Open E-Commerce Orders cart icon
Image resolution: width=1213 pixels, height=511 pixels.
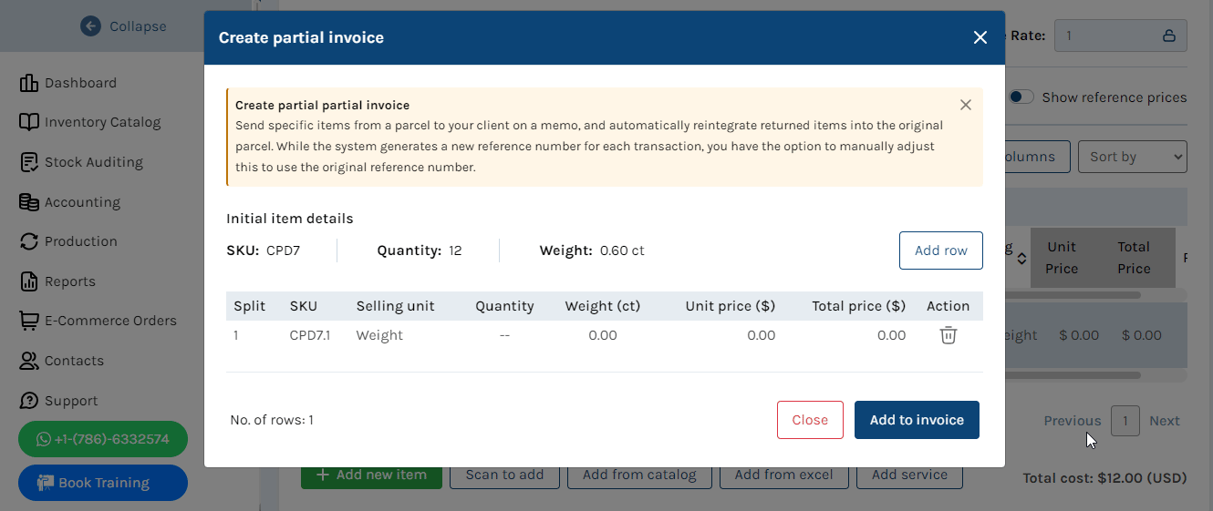[x=28, y=321]
